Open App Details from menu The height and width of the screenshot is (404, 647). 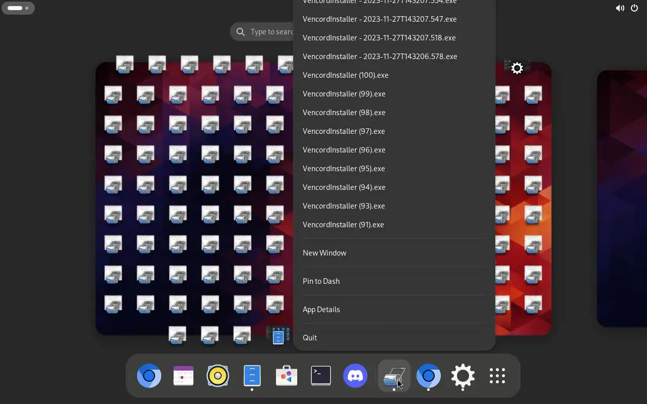[x=394, y=310]
